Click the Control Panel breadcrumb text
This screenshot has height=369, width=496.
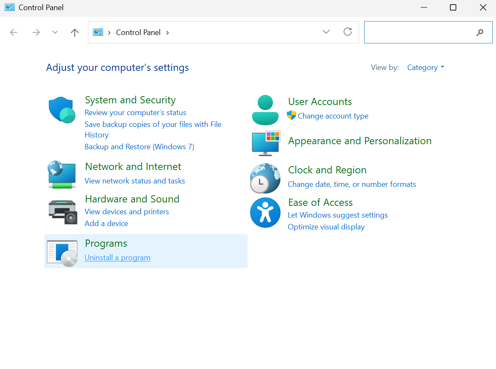138,32
